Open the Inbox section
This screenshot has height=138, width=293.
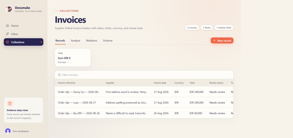[24, 34]
